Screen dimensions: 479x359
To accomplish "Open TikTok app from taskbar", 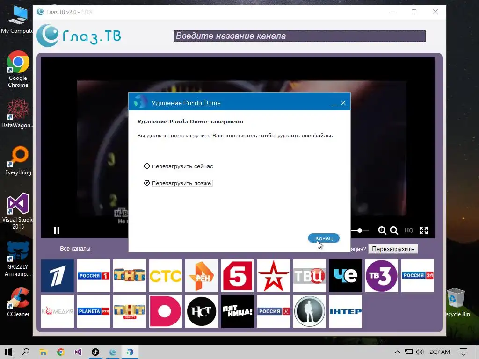I will 95,352.
